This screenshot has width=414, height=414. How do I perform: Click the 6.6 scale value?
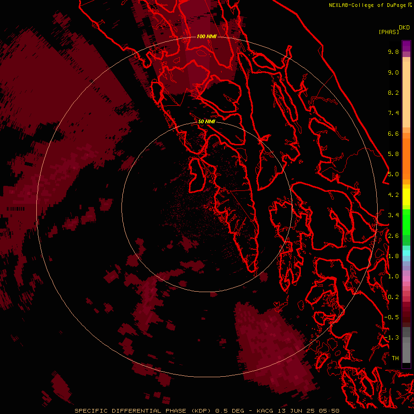[393, 133]
